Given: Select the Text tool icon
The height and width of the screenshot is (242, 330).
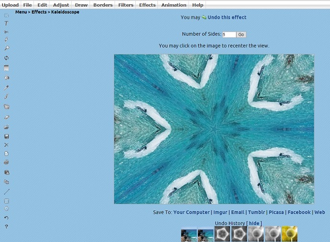Looking at the screenshot, I should click(7, 23).
